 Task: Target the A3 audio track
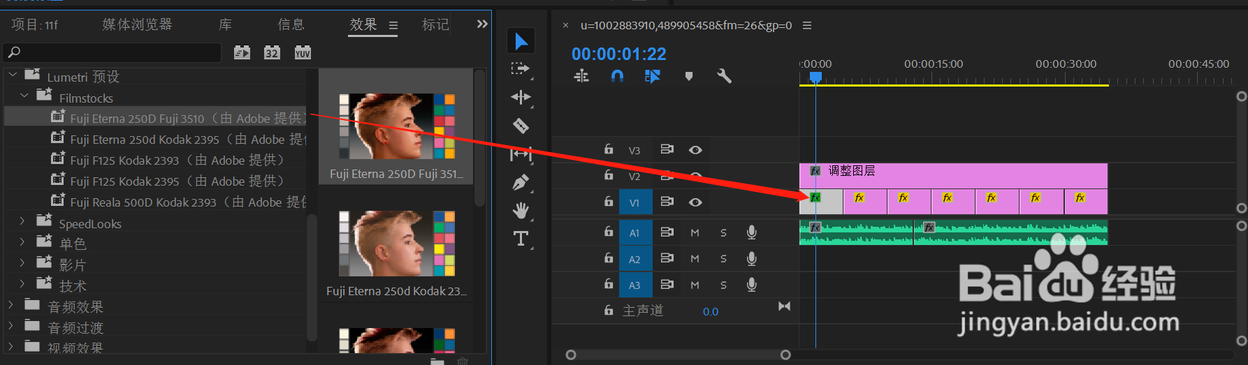click(x=635, y=285)
